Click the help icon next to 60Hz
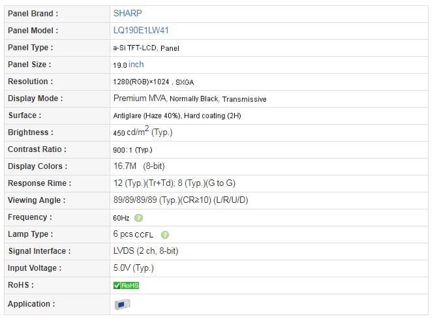435x321 pixels. click(x=138, y=218)
